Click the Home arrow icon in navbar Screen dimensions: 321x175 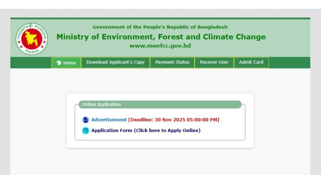[x=59, y=63]
